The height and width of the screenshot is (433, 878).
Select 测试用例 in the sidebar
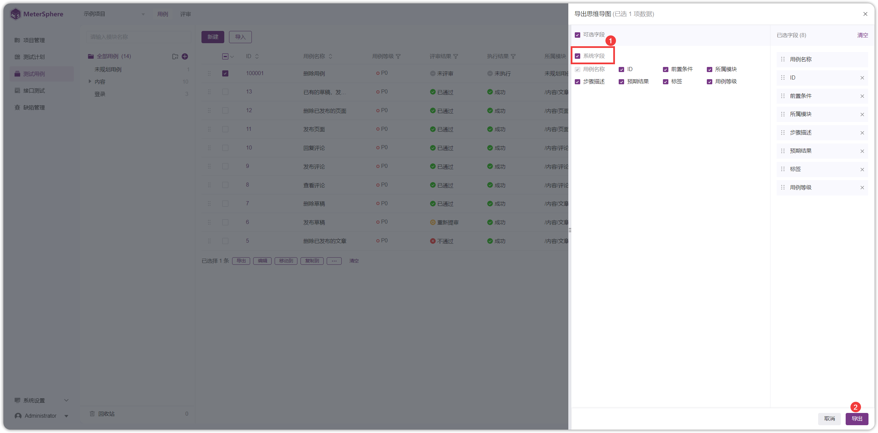(x=42, y=74)
